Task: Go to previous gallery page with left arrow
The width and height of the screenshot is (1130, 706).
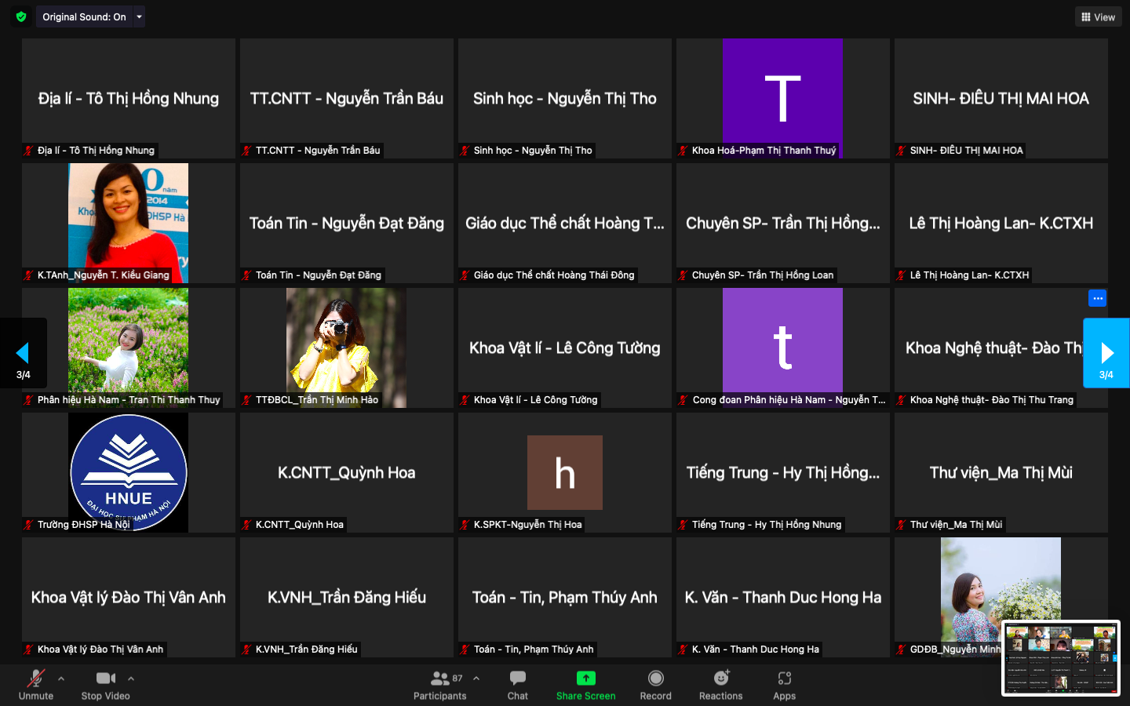Action: pyautogui.click(x=23, y=353)
